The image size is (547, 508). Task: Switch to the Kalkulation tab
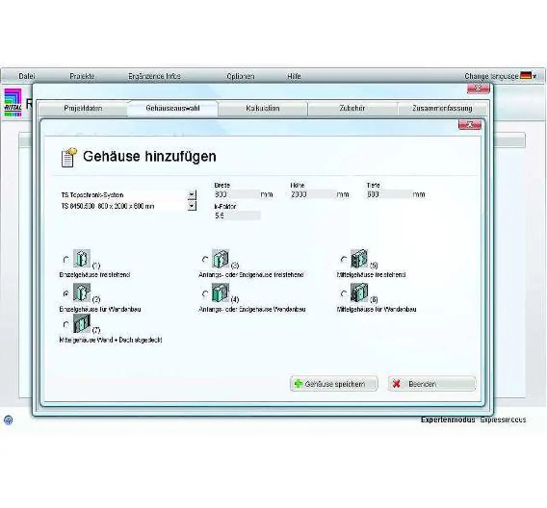coord(262,108)
